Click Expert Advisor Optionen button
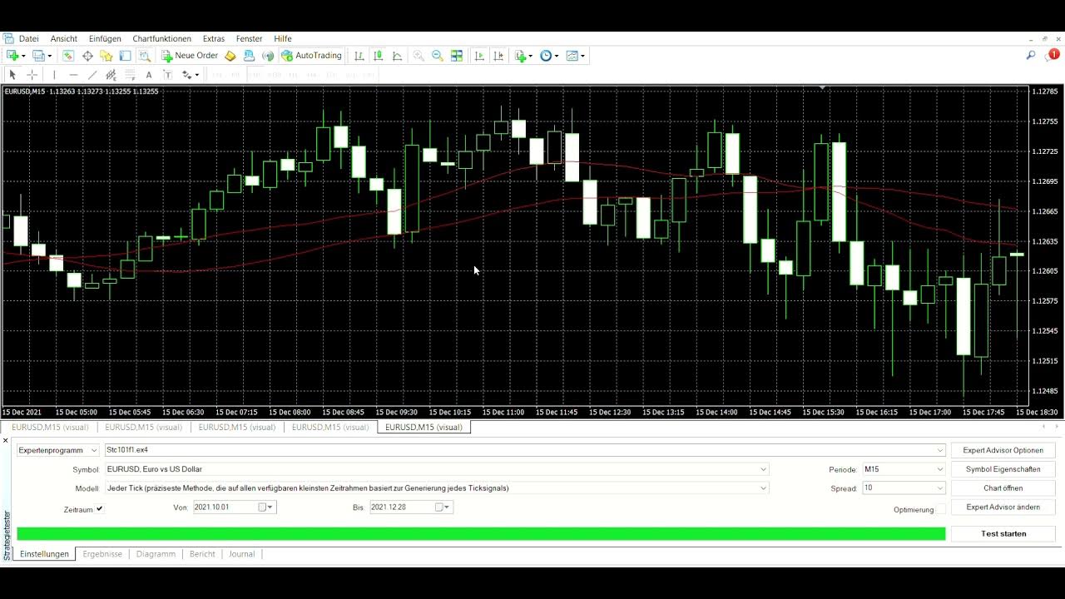Screen dimensions: 1065x599 [x=1003, y=450]
